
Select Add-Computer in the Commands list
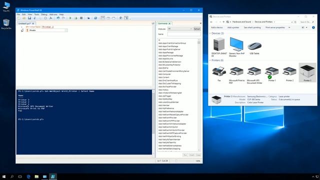pyautogui.click(x=164, y=74)
